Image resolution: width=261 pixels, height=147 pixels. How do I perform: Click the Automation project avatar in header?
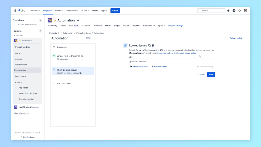pyautogui.click(x=50, y=20)
